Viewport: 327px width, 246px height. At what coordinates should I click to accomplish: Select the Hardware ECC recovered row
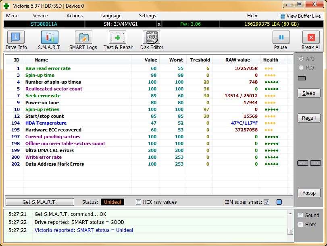point(149,130)
